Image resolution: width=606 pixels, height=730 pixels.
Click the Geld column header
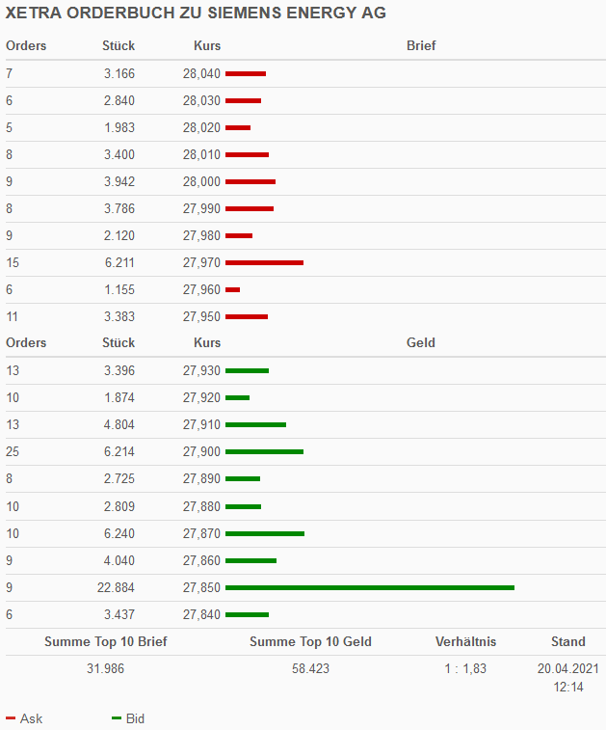421,342
